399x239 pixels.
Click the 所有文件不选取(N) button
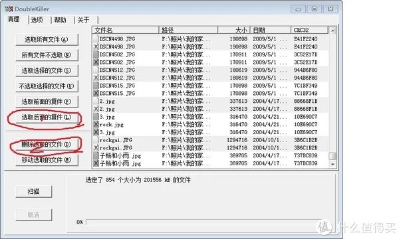click(47, 55)
